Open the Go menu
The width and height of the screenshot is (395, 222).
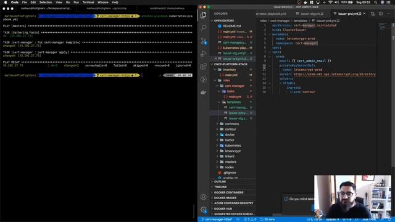pos(68,2)
